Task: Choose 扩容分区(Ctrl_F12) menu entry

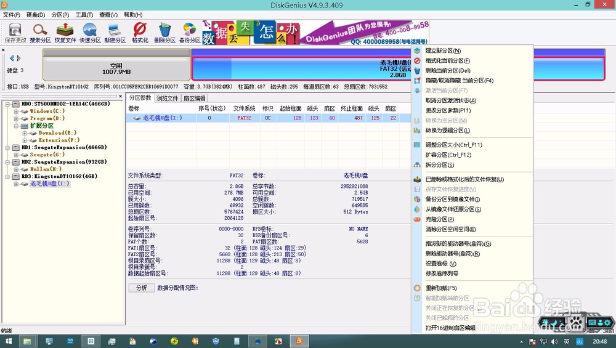Action: (448, 155)
